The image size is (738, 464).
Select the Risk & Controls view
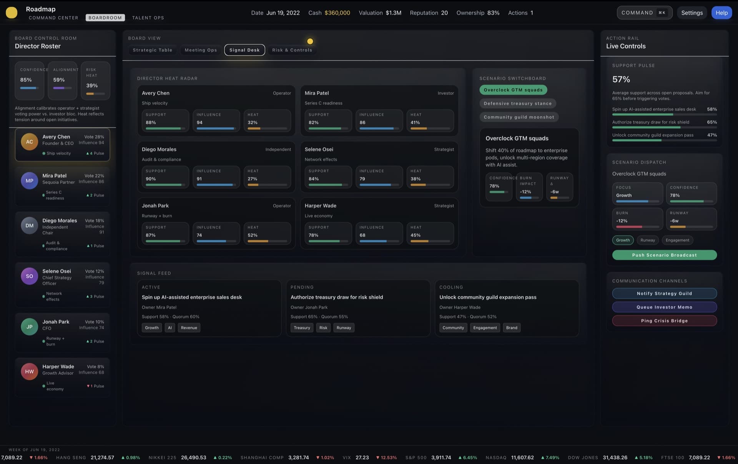tap(292, 50)
